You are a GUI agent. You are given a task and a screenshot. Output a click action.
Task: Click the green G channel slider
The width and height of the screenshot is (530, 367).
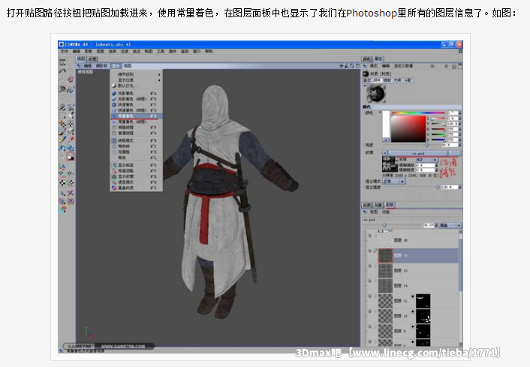point(438,135)
